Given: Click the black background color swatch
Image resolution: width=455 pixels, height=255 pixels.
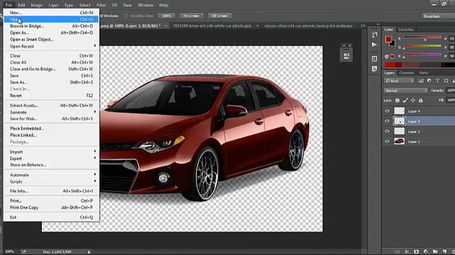Looking at the screenshot, I should (x=392, y=43).
